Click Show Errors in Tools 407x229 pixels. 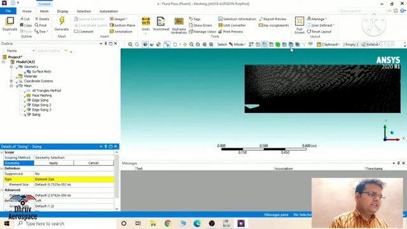point(200,25)
